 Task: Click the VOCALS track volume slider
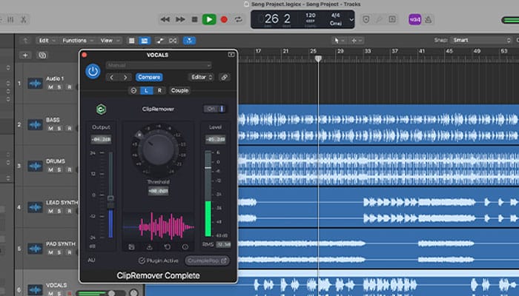[x=100, y=293]
